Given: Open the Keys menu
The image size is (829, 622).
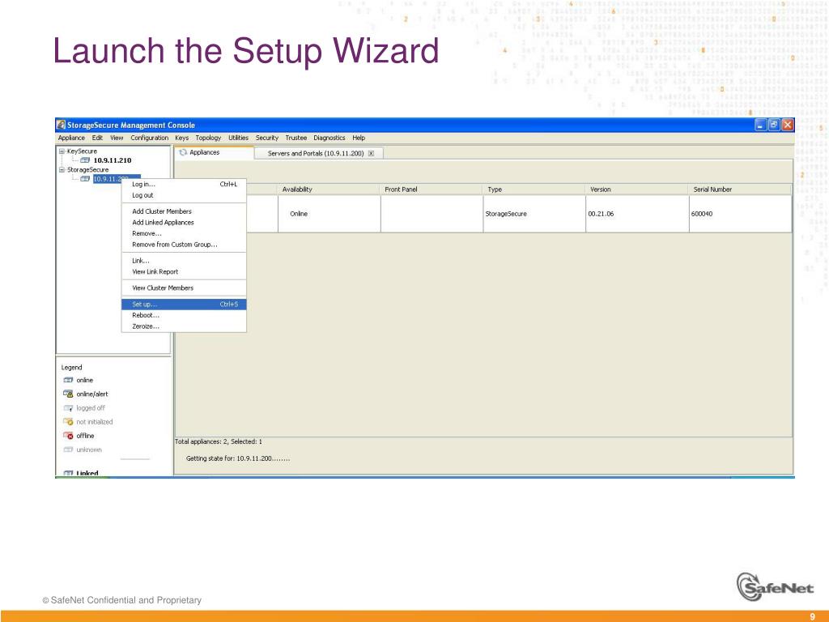Looking at the screenshot, I should 182,138.
